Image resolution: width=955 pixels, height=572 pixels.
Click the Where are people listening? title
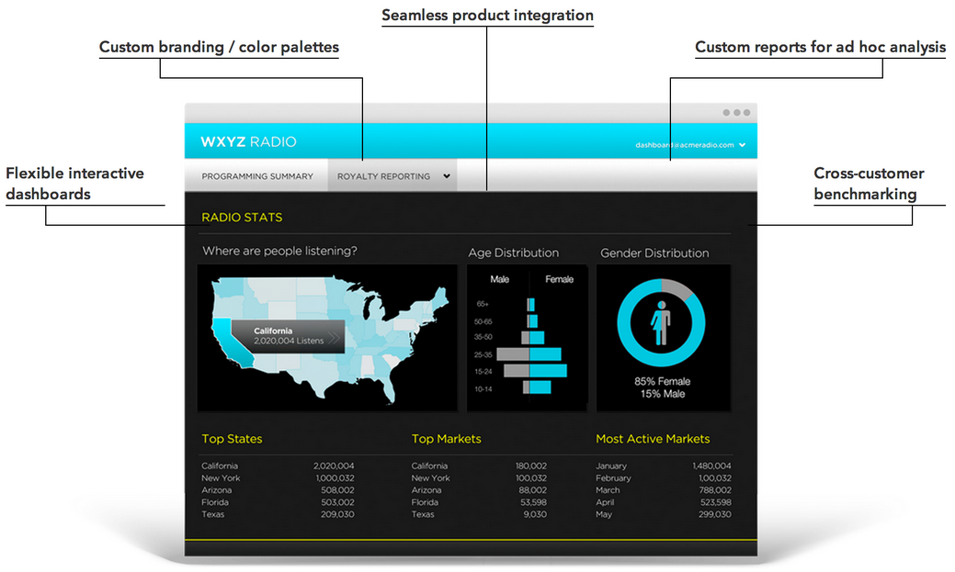point(279,251)
